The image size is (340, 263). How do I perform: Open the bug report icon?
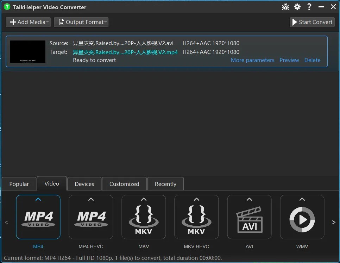tap(285, 6)
